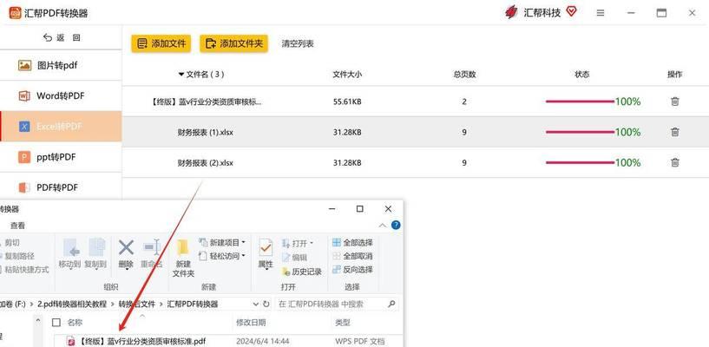
Task: Click 编辑 in Explorer ribbon
Action: click(x=295, y=258)
